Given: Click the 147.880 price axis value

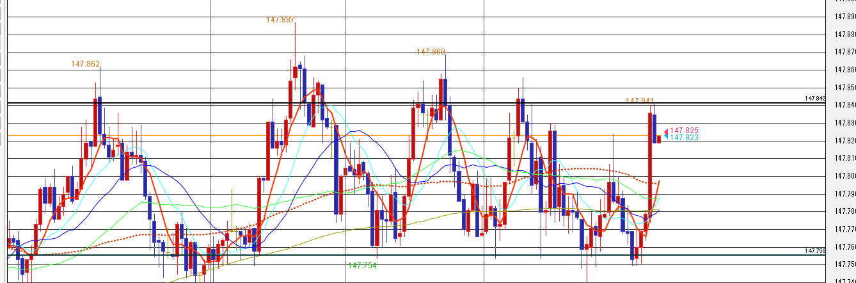Looking at the screenshot, I should (x=844, y=34).
